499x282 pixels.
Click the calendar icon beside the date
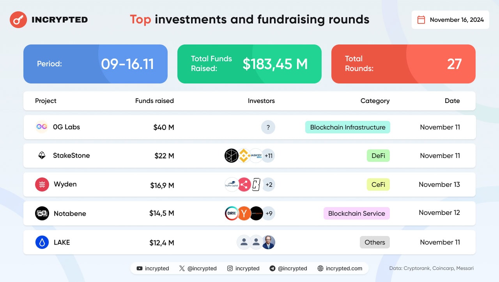coord(421,20)
